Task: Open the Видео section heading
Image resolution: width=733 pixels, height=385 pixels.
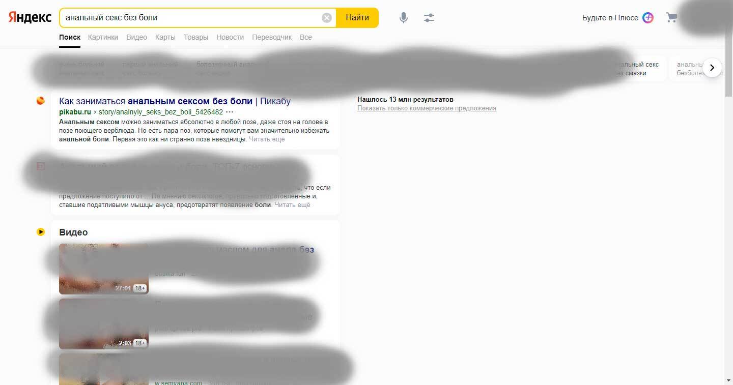Action: (x=73, y=232)
